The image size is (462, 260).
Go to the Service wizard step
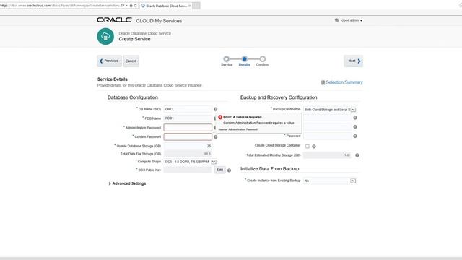pos(226,59)
